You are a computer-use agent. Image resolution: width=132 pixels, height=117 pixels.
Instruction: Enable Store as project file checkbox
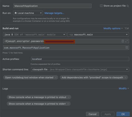click(101, 6)
